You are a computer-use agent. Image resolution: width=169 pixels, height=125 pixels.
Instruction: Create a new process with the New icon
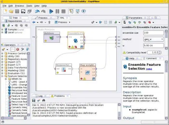click(x=5, y=11)
